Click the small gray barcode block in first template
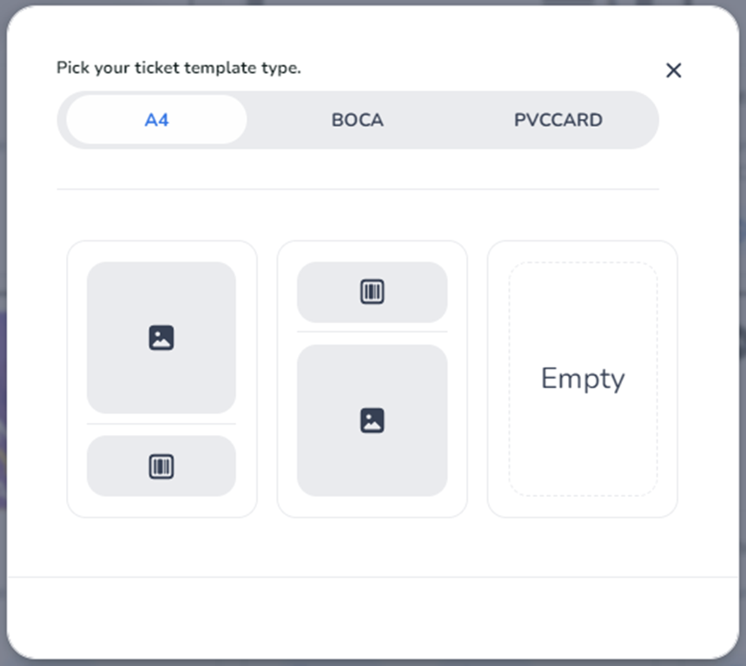The image size is (746, 666). tap(113, 466)
